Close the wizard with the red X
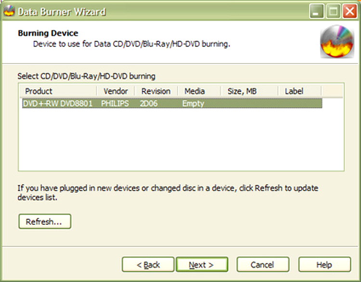The image size is (361, 282). (350, 11)
